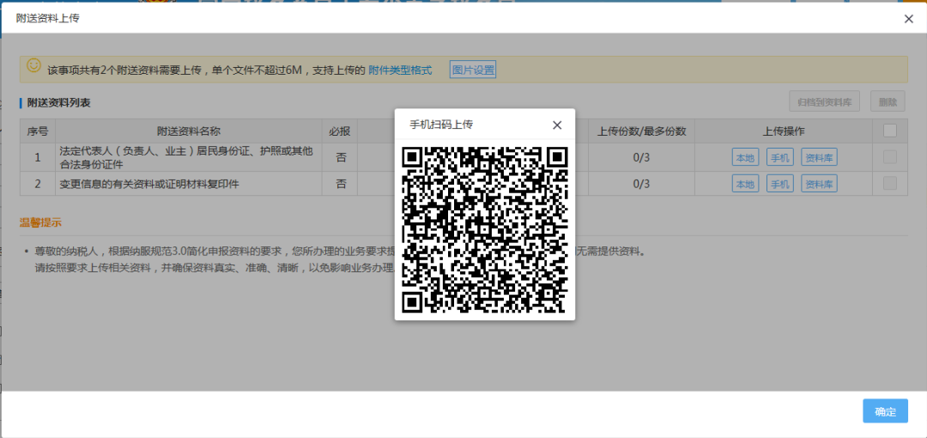Click 归档到资料库 button
This screenshot has height=438, width=927.
coord(824,102)
